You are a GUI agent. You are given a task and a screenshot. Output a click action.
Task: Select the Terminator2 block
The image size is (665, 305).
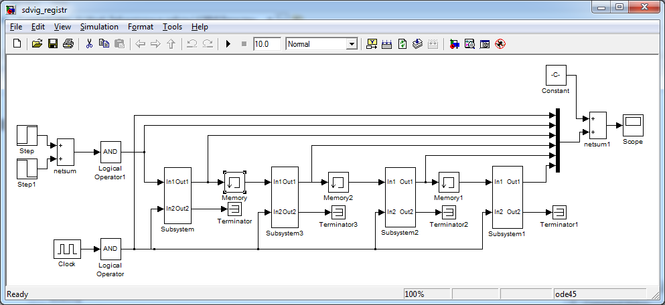tap(449, 212)
